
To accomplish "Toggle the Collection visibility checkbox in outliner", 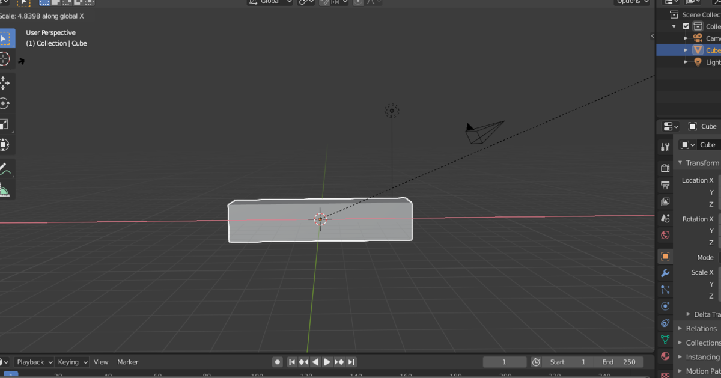I will pyautogui.click(x=686, y=26).
